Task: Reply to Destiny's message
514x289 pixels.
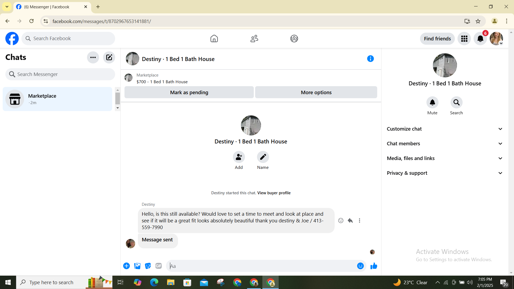Action: pyautogui.click(x=350, y=220)
